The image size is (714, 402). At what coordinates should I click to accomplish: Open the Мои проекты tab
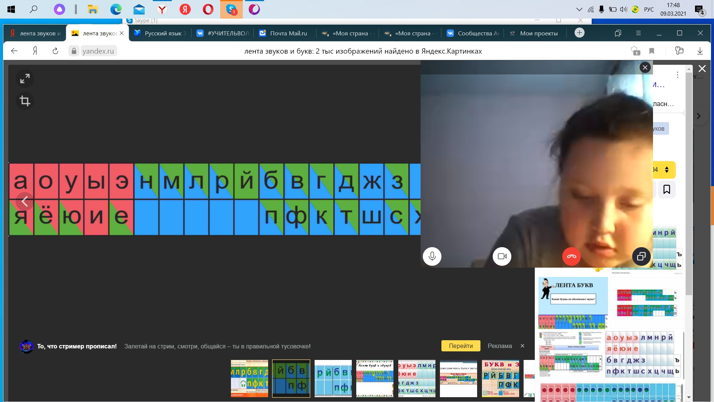pyautogui.click(x=535, y=33)
